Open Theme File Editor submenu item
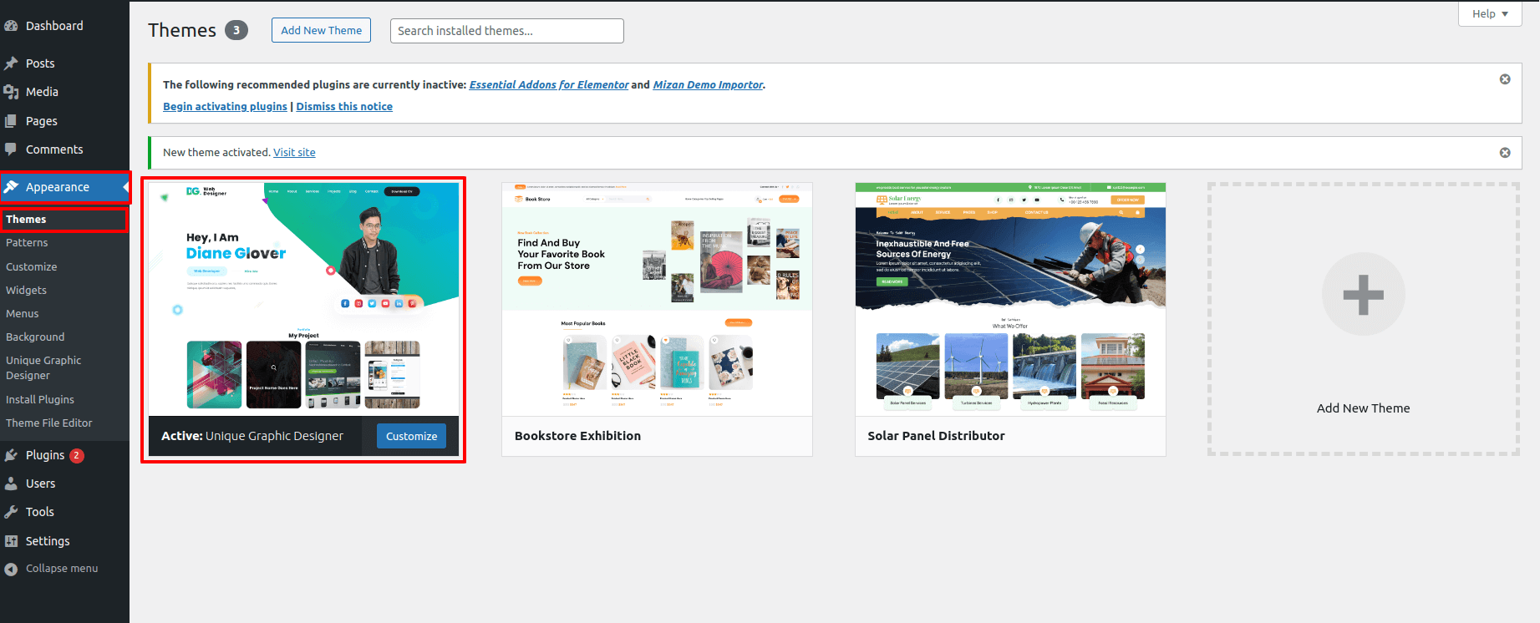 (48, 423)
